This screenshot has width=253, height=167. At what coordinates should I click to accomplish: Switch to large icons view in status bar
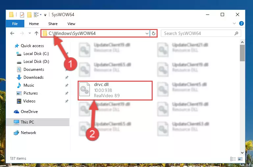[x=240, y=159]
